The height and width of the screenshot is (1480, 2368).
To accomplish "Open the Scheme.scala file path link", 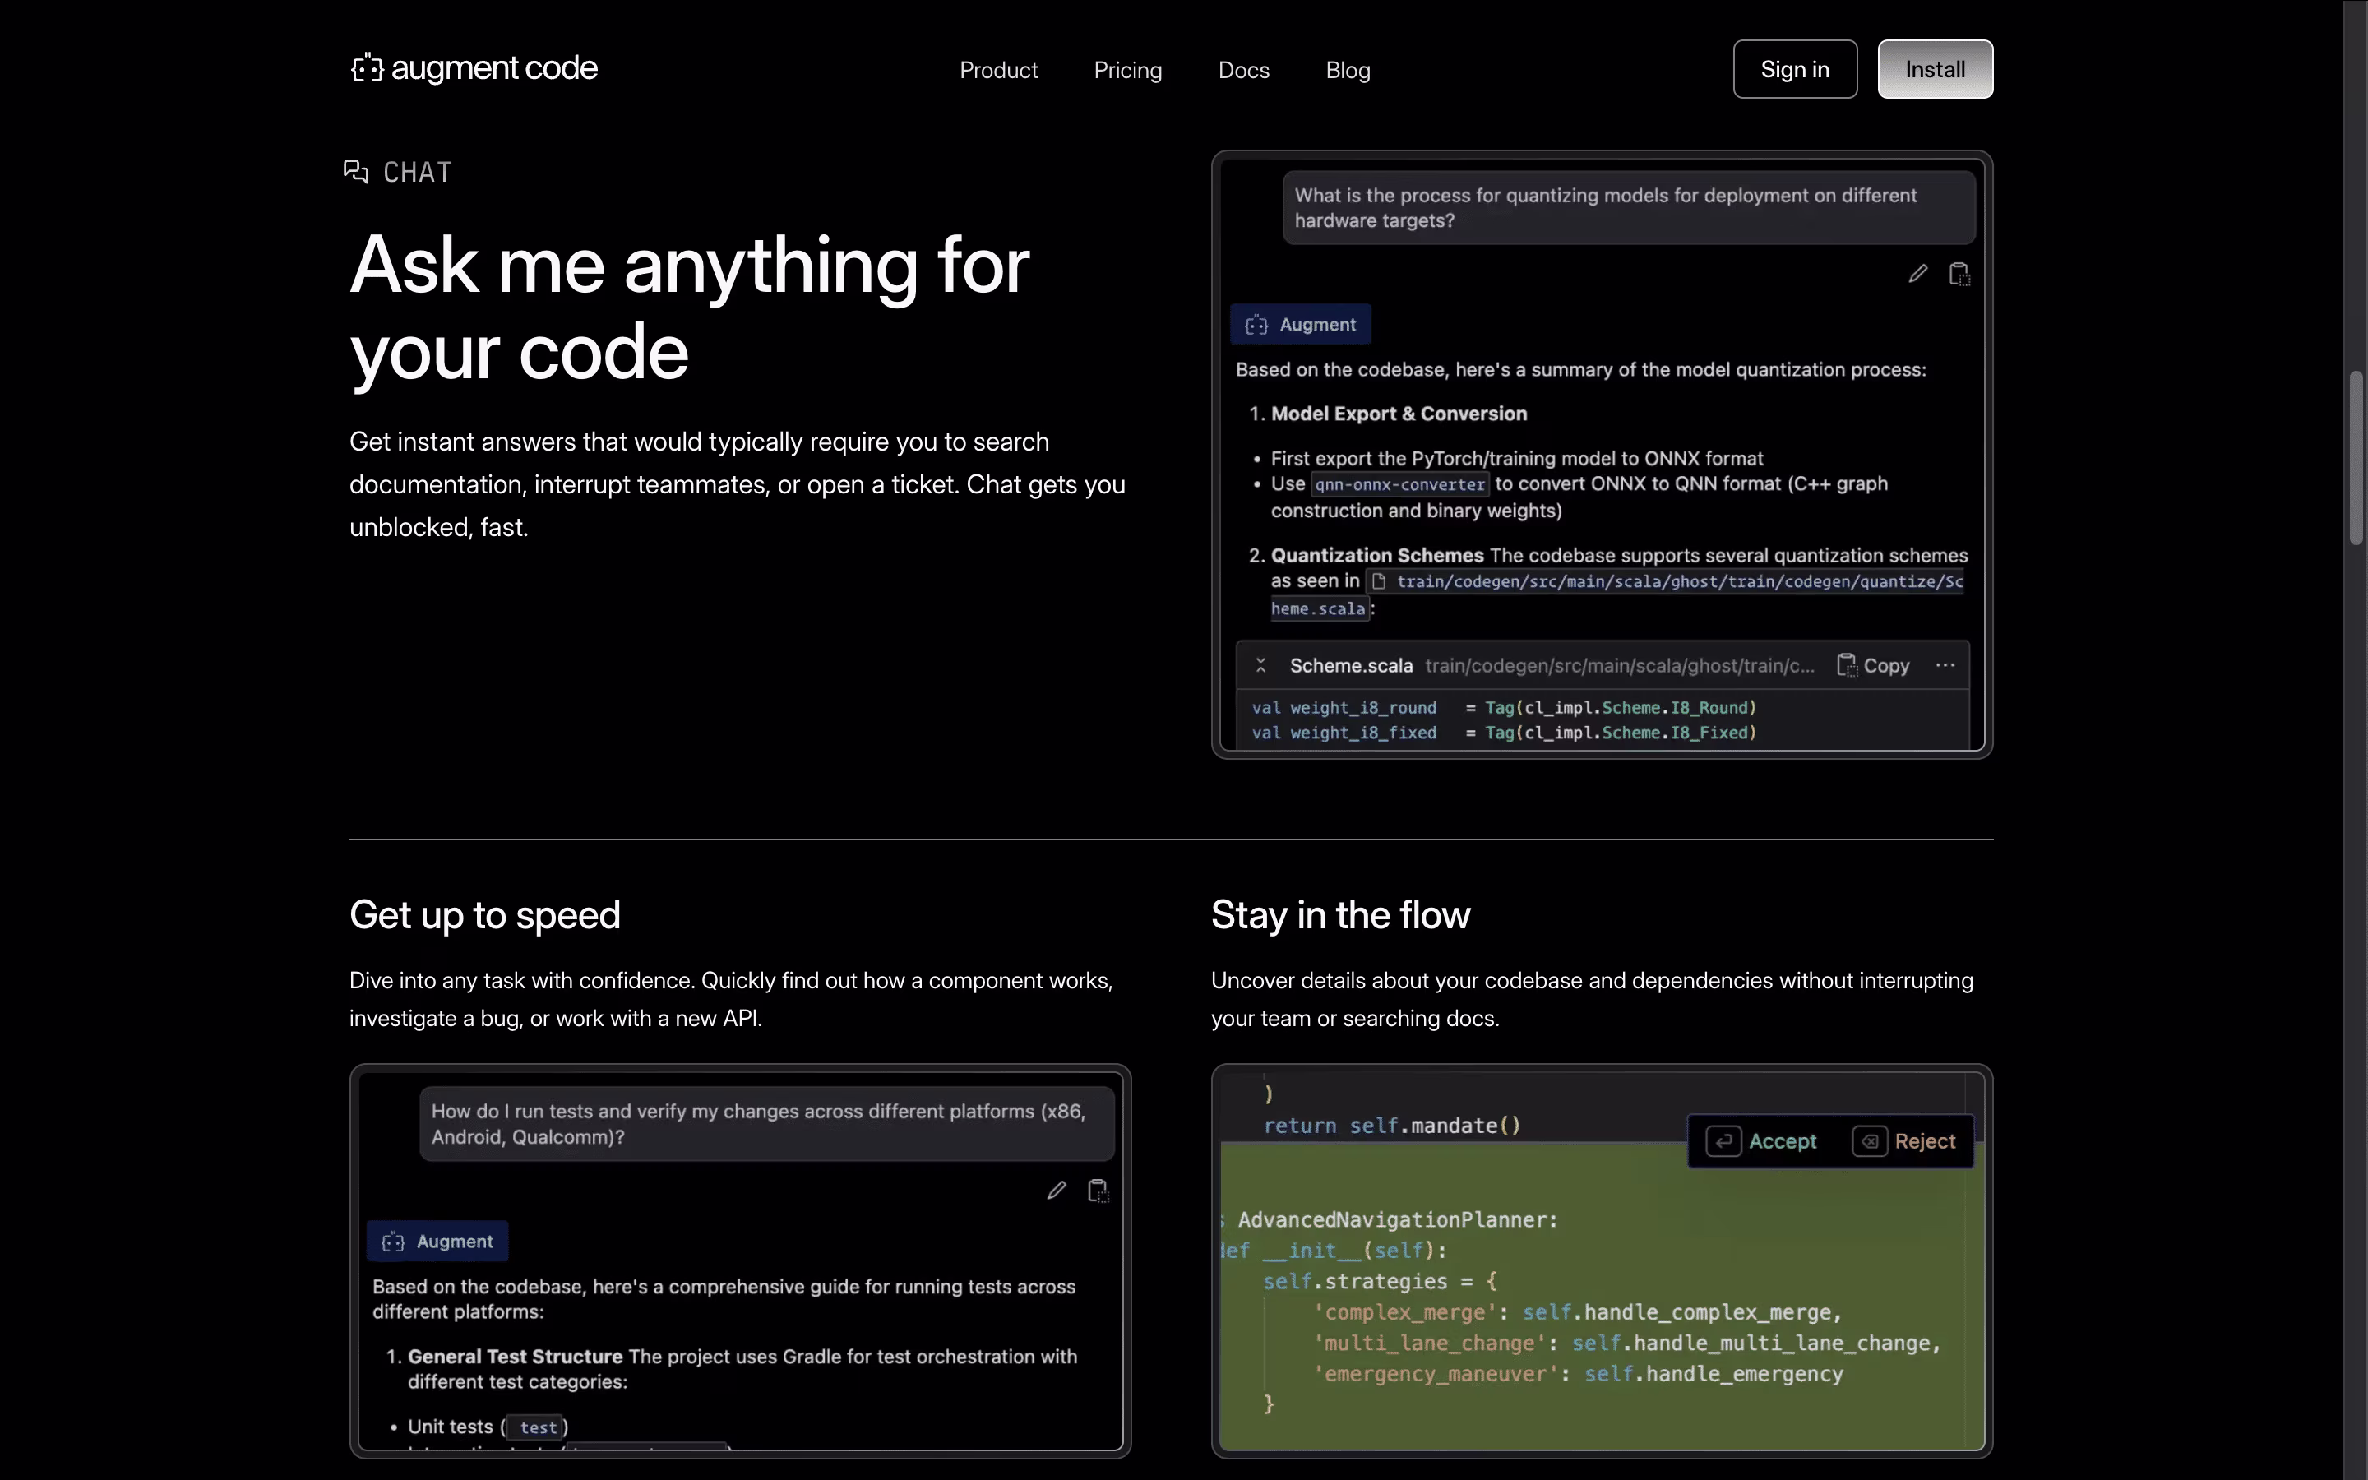I will (x=1616, y=595).
